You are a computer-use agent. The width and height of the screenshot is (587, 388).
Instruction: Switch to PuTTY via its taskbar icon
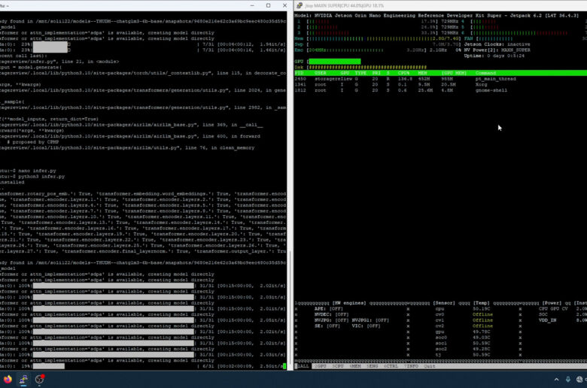click(x=23, y=379)
